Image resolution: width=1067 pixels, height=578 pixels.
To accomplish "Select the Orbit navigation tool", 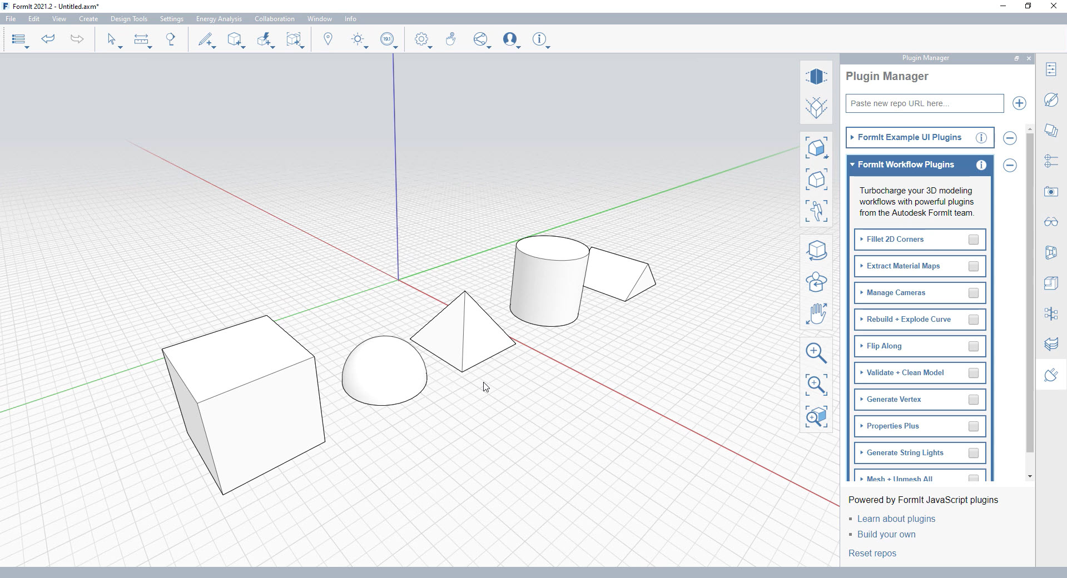I will [816, 250].
